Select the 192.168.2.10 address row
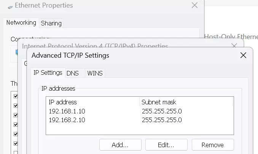 pyautogui.click(x=140, y=120)
